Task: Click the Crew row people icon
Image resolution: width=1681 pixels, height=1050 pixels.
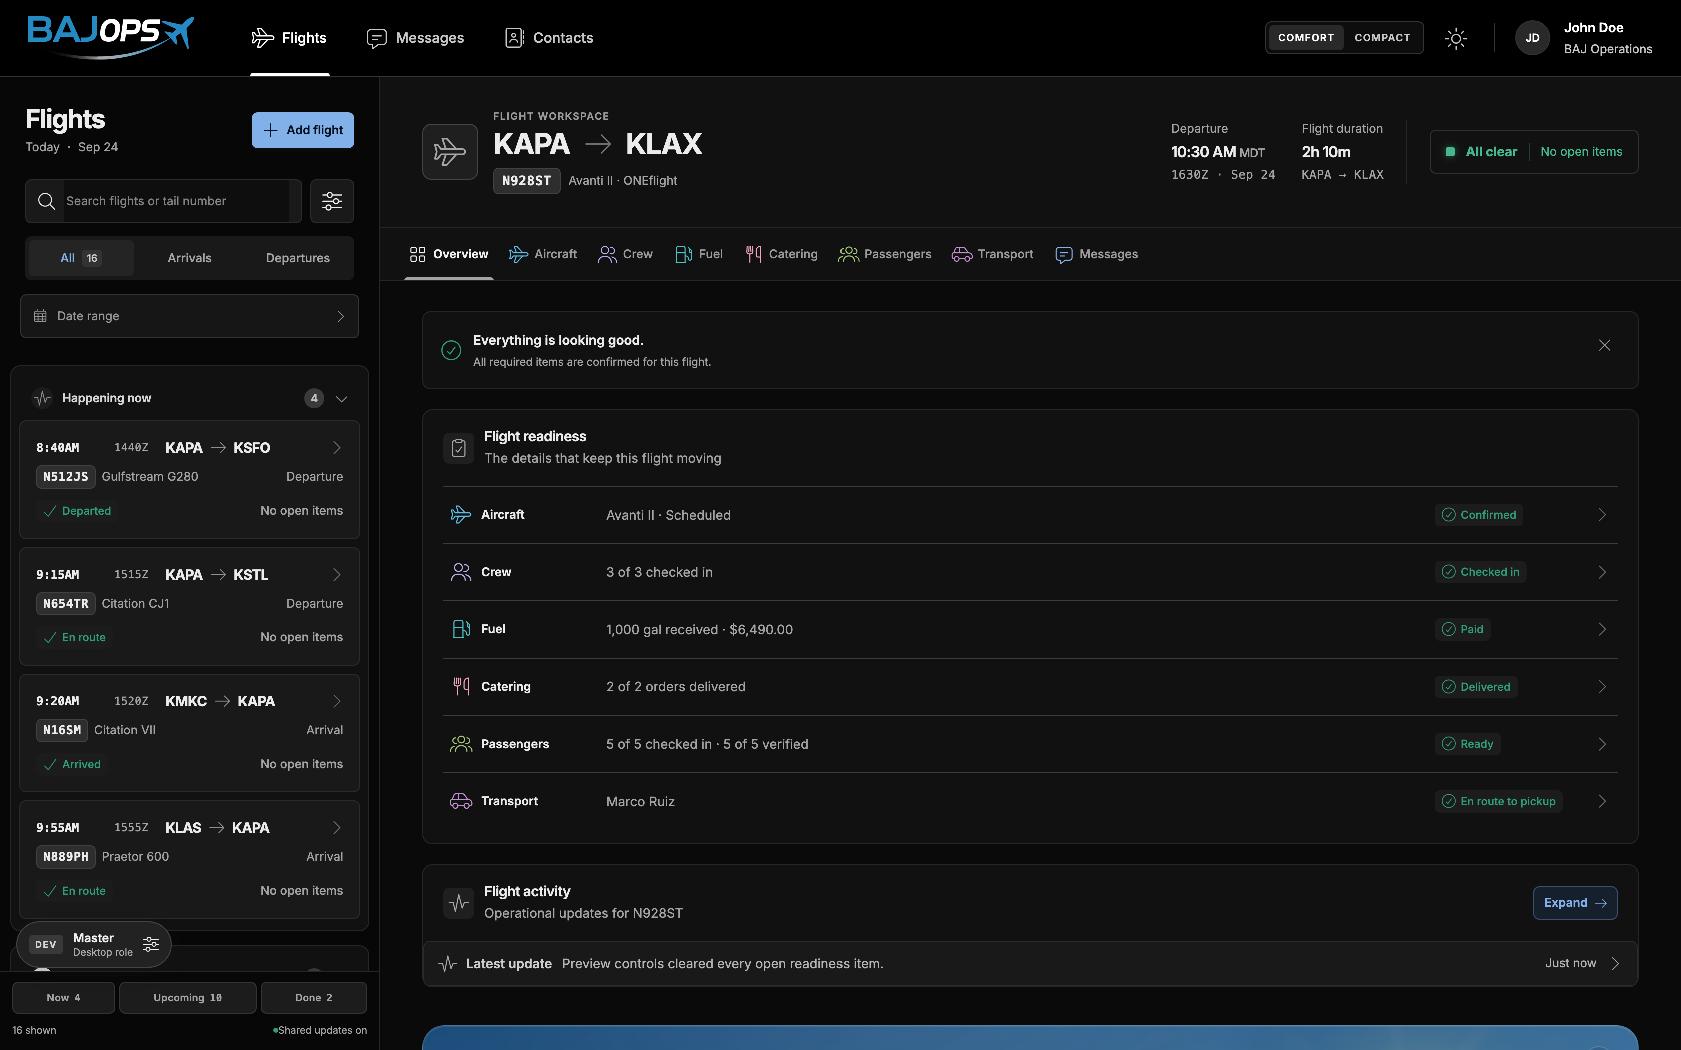Action: [461, 572]
